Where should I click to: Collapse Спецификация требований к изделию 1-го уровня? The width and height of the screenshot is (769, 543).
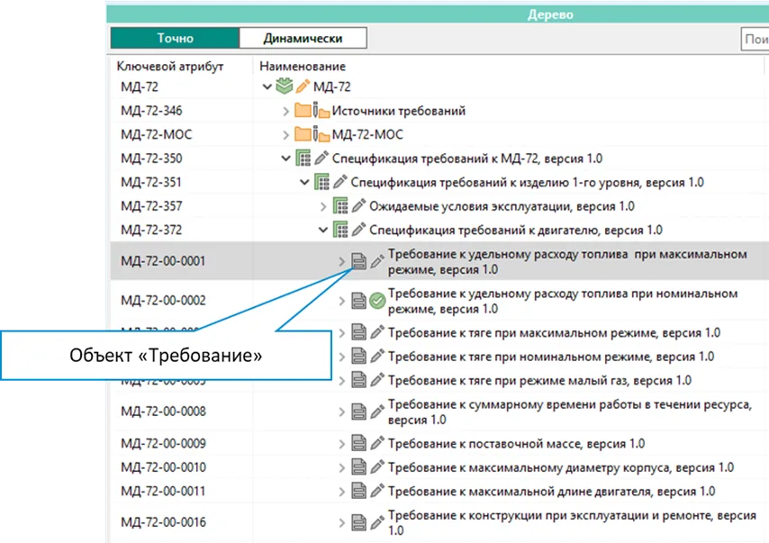[x=304, y=183]
